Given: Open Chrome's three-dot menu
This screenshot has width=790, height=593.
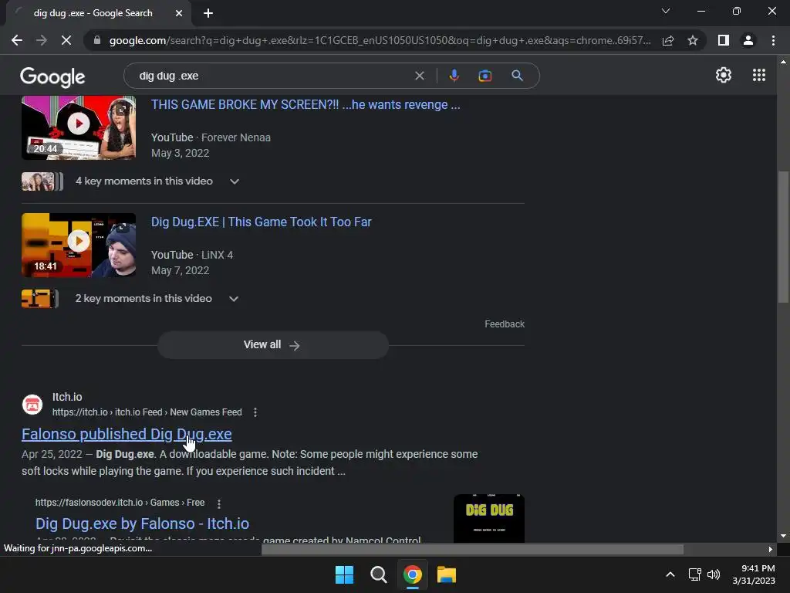Looking at the screenshot, I should click(773, 40).
